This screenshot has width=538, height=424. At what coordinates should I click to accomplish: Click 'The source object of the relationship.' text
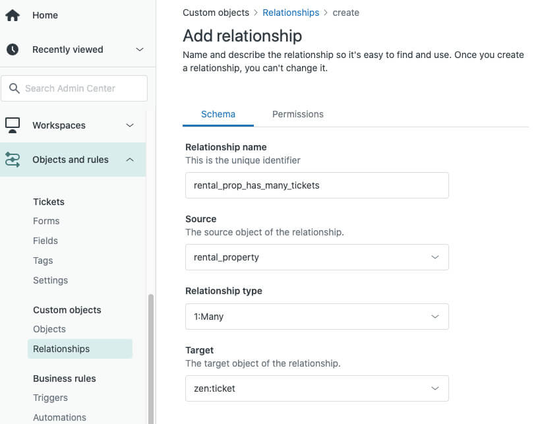[x=264, y=232]
